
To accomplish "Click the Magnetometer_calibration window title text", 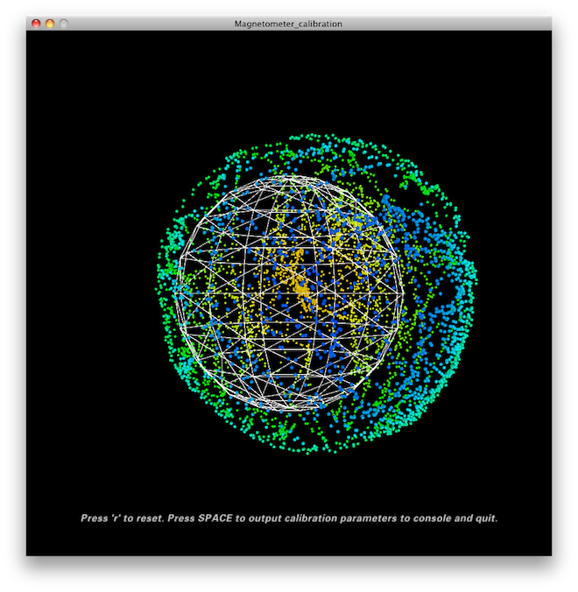I will click(x=288, y=24).
